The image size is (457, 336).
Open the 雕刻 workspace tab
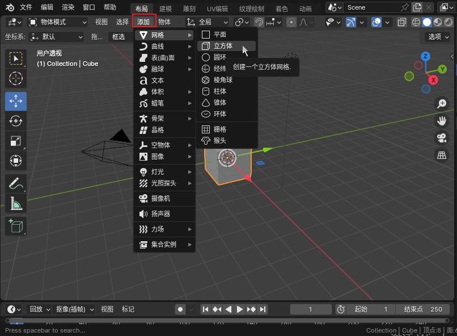point(189,9)
